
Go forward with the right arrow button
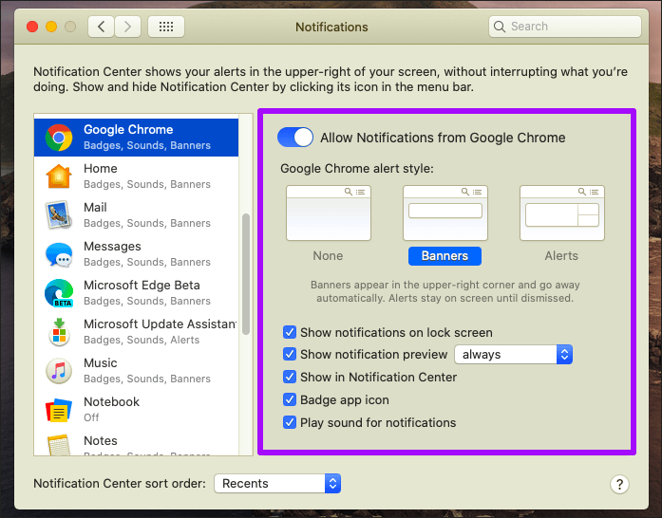127,27
